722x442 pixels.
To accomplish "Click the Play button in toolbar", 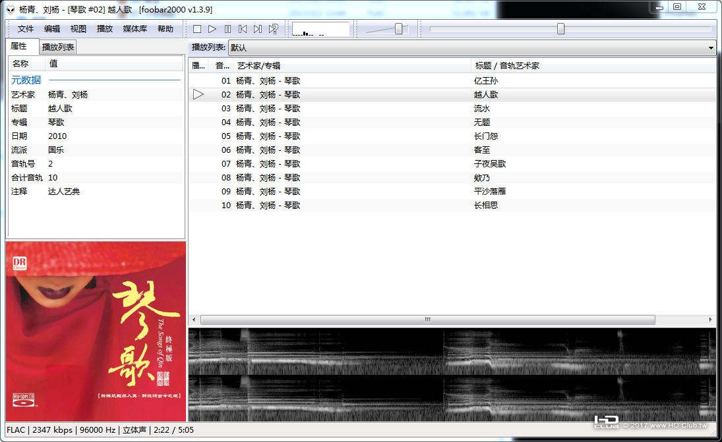I will pos(212,29).
